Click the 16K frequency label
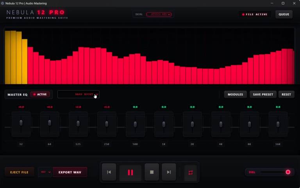The width and height of the screenshot is (300, 188). [278, 144]
